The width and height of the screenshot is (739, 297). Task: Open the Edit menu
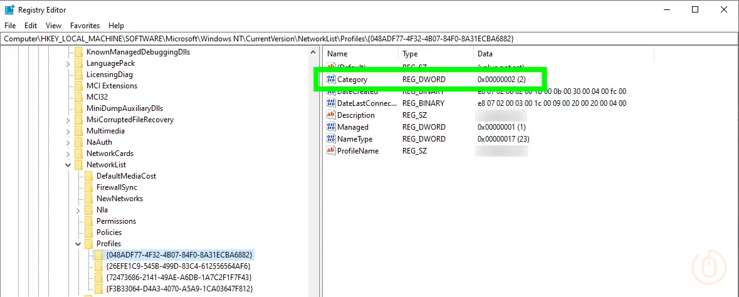[x=31, y=26]
